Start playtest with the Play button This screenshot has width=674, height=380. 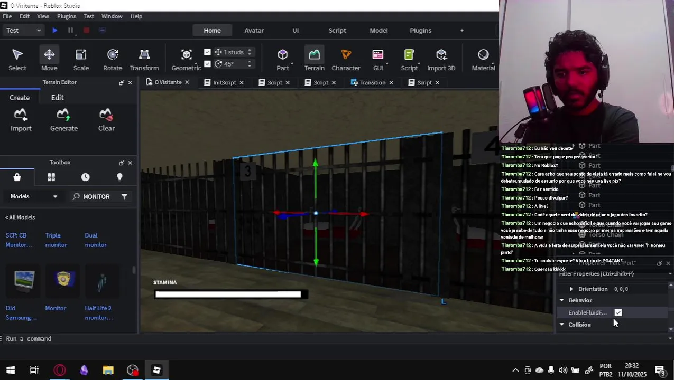pos(54,31)
